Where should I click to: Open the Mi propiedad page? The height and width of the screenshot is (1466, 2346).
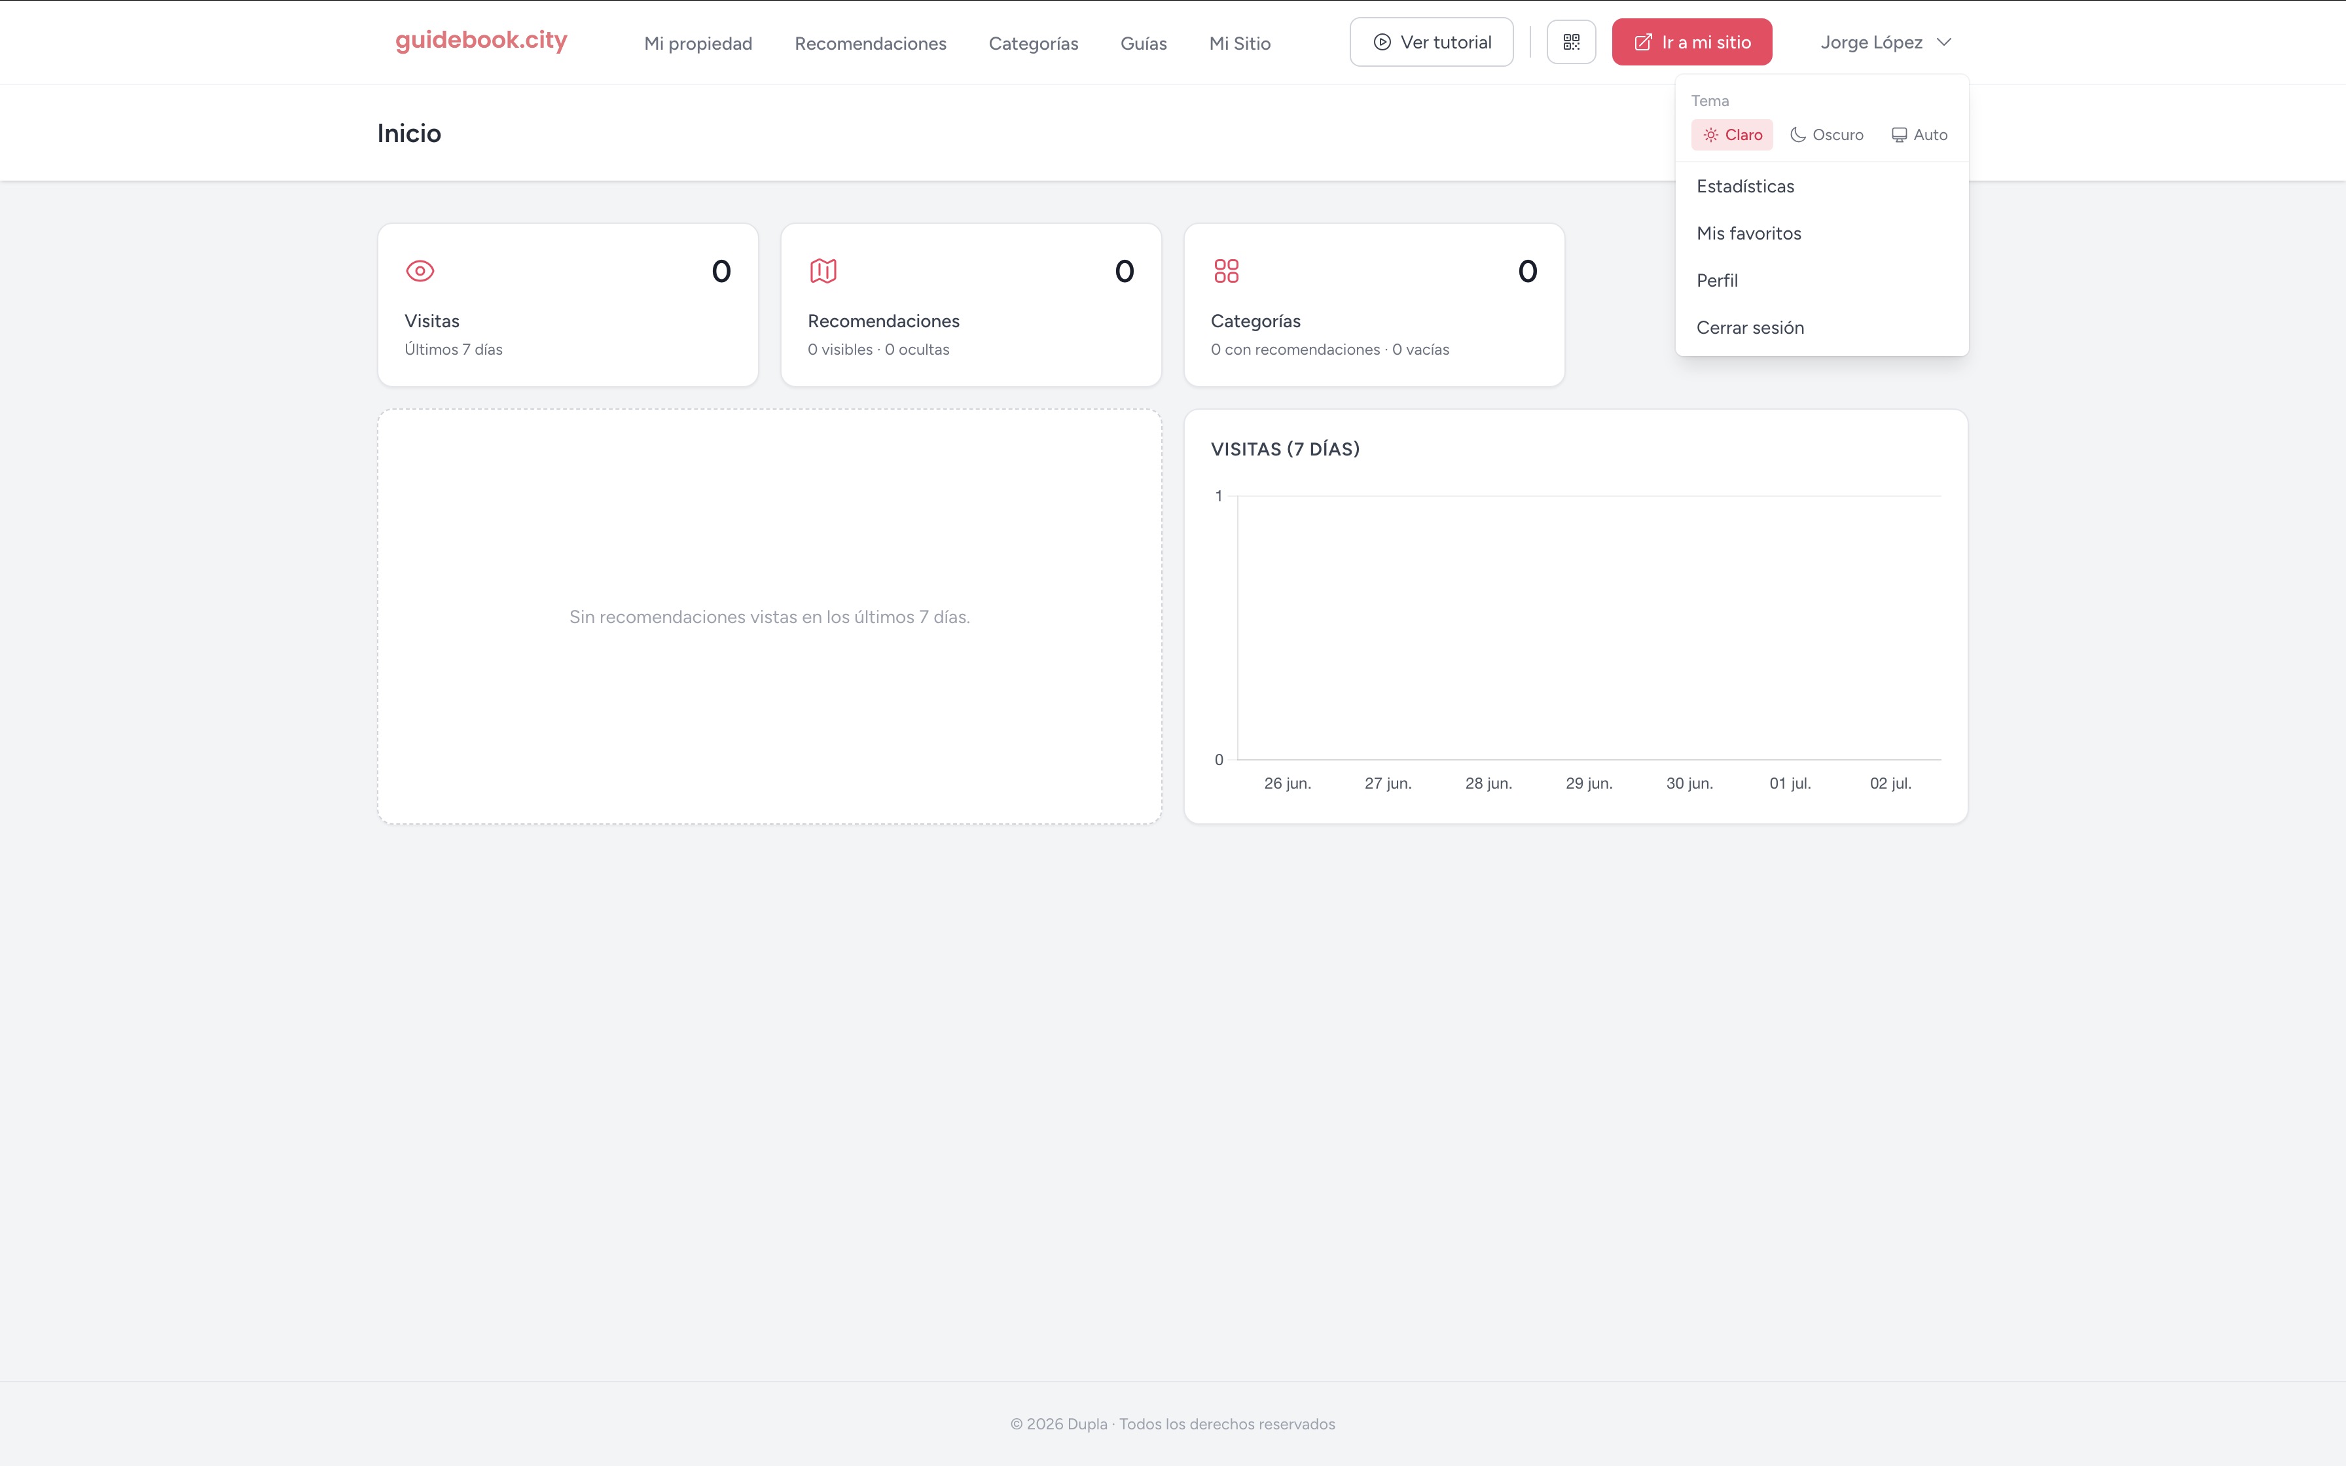pos(698,44)
